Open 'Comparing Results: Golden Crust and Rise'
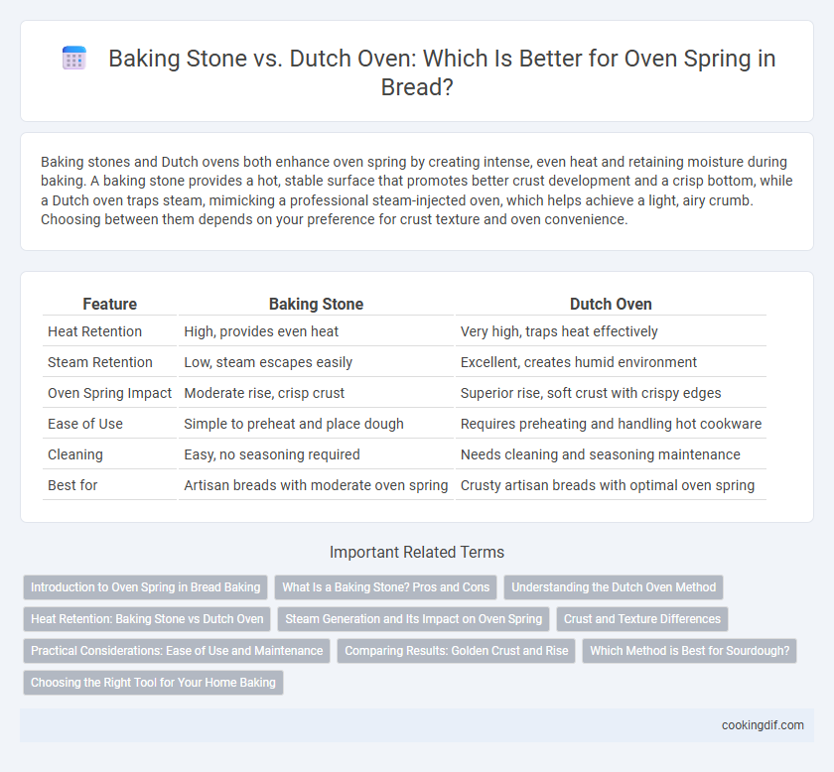This screenshot has height=772, width=834. pyautogui.click(x=457, y=651)
